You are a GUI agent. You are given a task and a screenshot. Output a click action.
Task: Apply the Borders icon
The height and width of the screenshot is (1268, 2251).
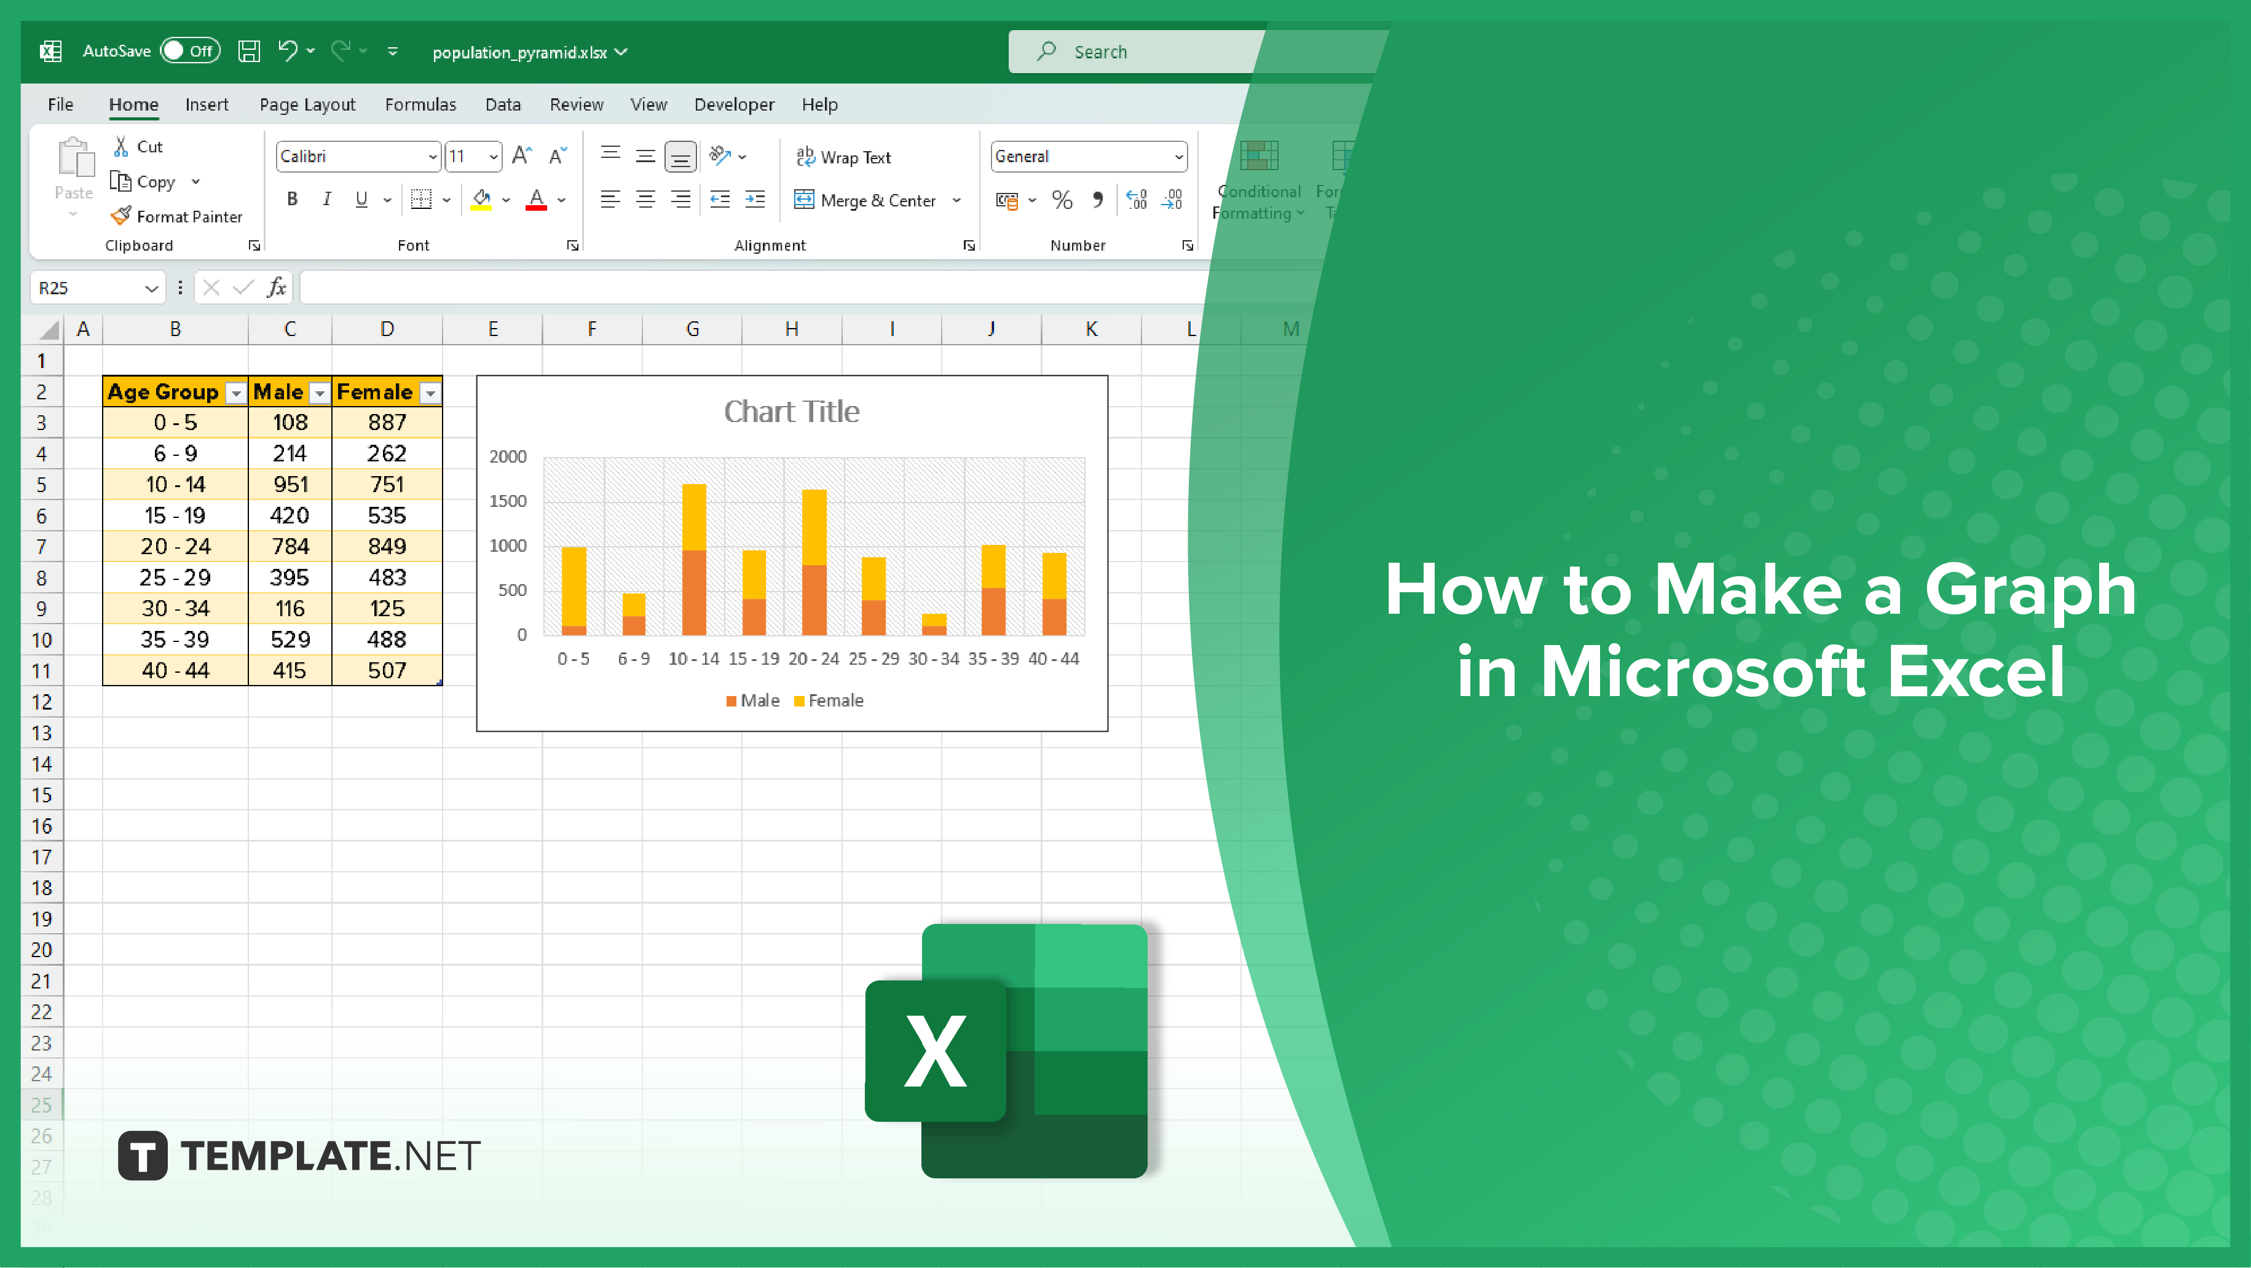click(421, 200)
